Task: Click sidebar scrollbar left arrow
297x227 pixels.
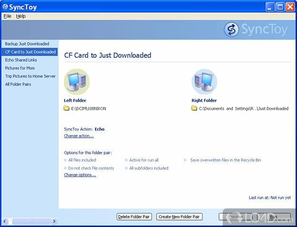Action: tap(4, 221)
